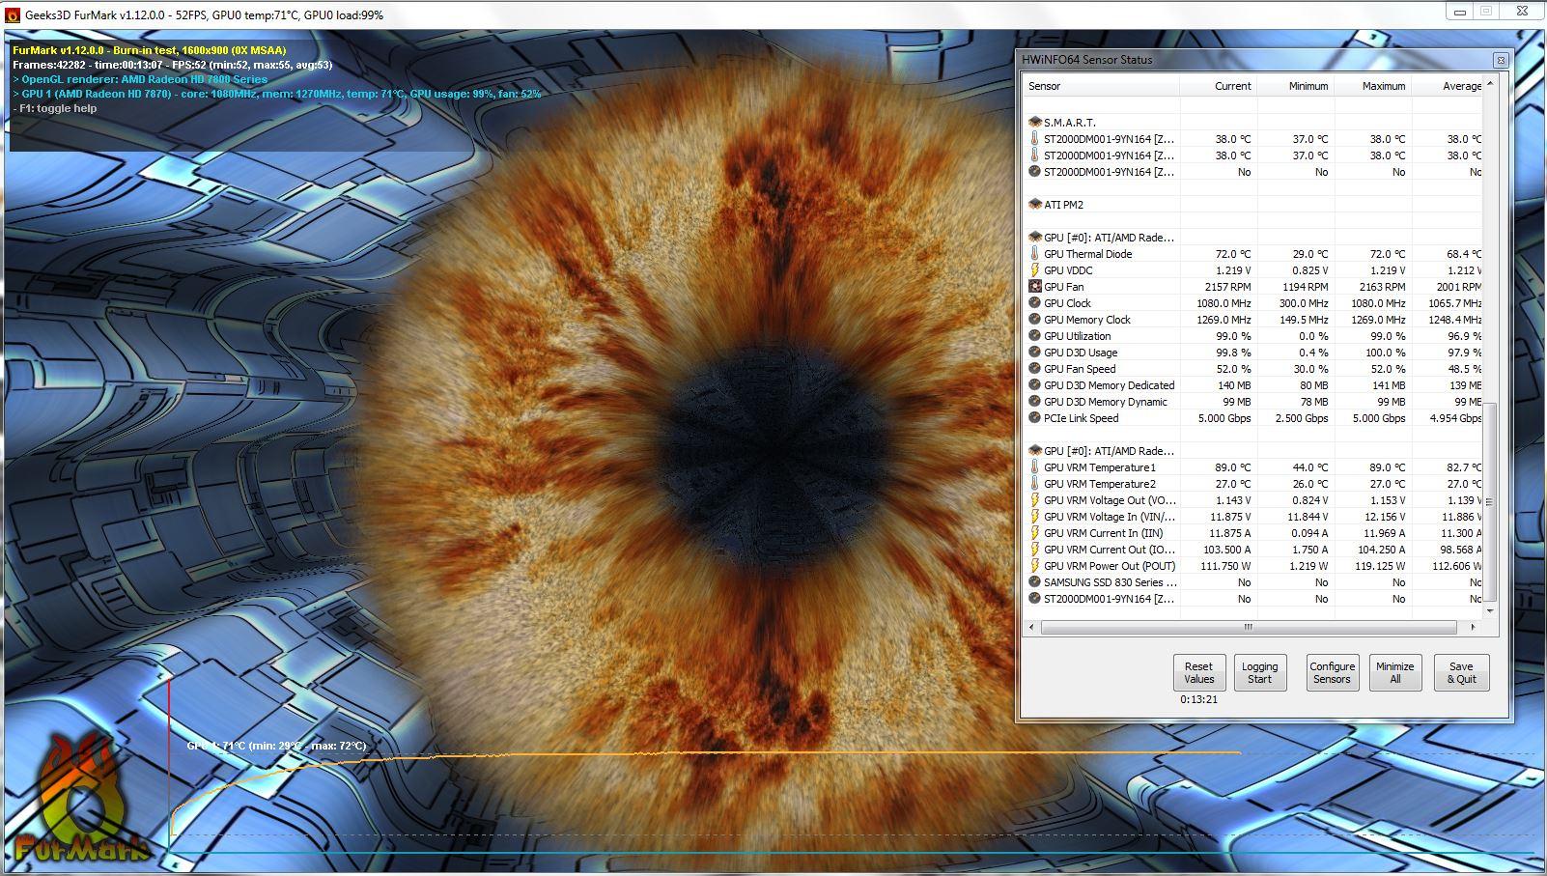Click the GPU Thermal Diode thermometer icon

[x=1035, y=254]
